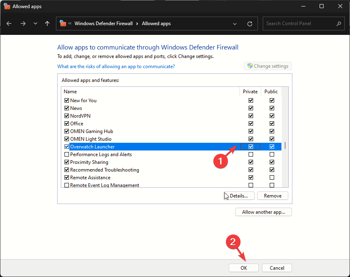Select Windows Defender Firewall breadcrumb

tap(103, 24)
